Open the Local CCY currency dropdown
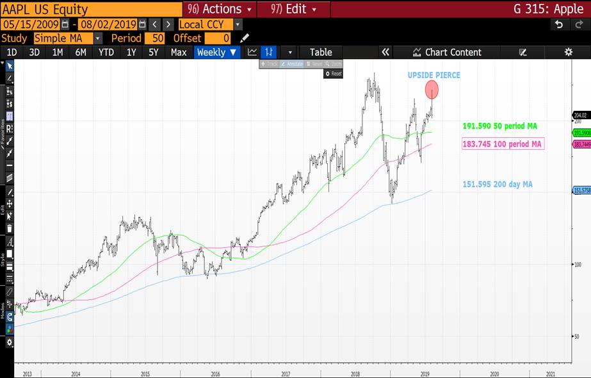 click(210, 24)
